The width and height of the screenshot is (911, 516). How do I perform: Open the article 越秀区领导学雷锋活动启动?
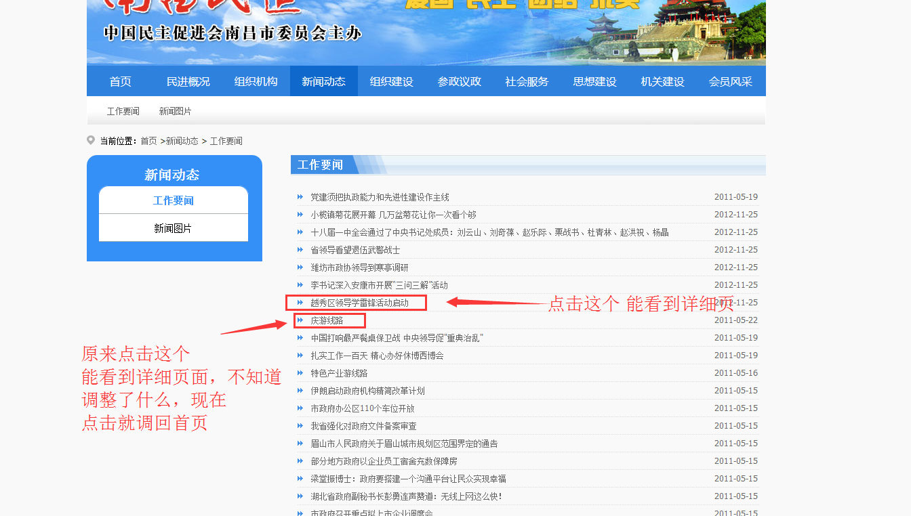(359, 303)
